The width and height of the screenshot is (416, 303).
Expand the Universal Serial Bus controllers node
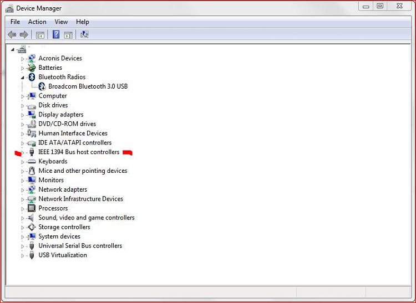point(23,246)
